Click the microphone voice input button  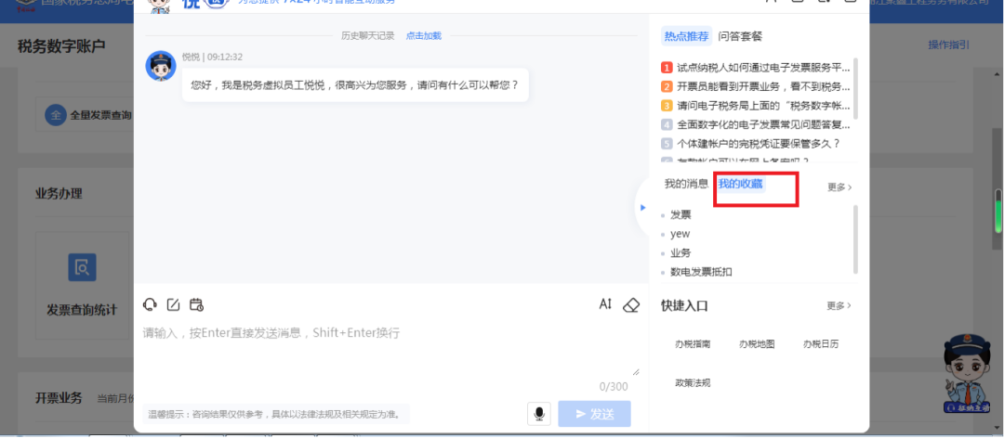pyautogui.click(x=539, y=414)
